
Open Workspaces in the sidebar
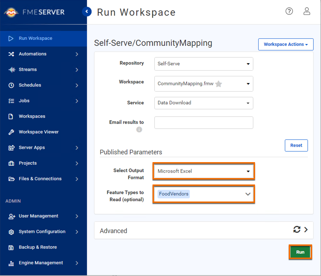pyautogui.click(x=43, y=116)
